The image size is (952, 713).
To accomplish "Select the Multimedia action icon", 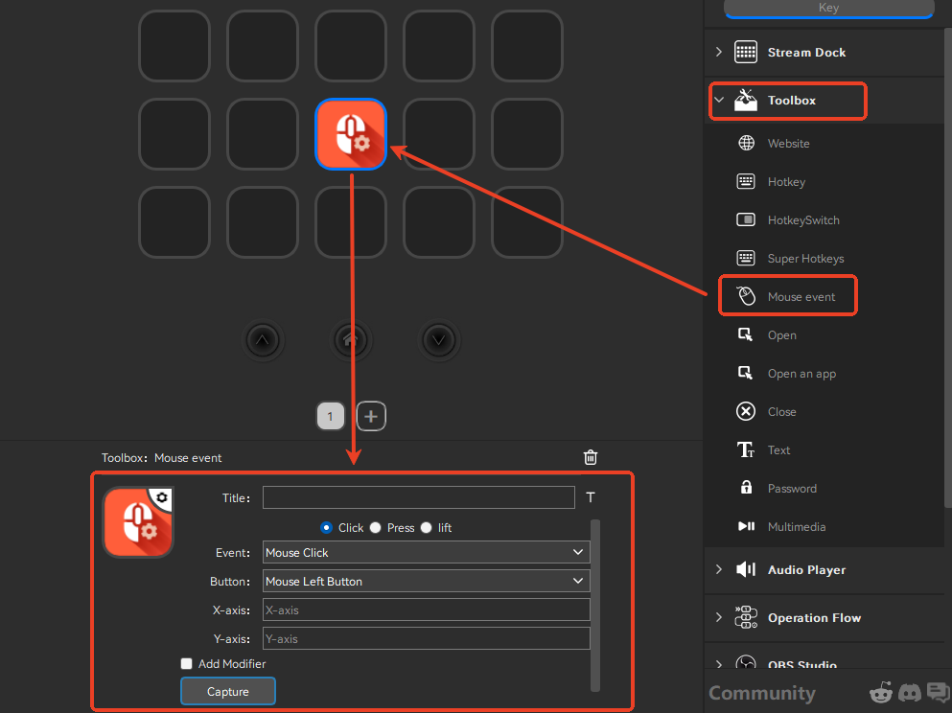I will coord(745,526).
